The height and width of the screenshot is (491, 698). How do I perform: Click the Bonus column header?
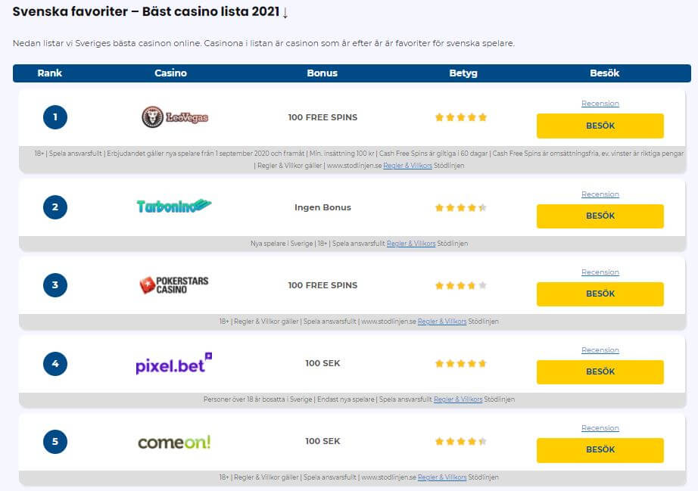322,73
